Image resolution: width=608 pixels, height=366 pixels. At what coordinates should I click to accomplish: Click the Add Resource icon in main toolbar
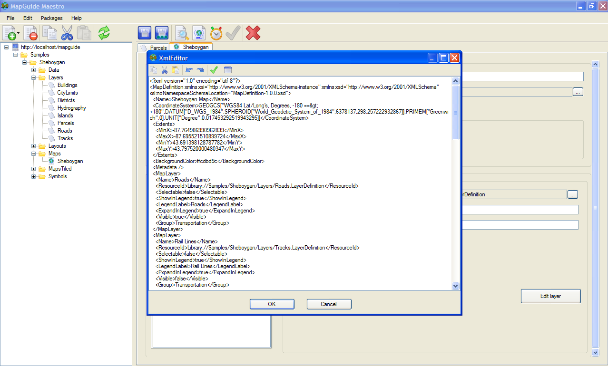pos(10,33)
